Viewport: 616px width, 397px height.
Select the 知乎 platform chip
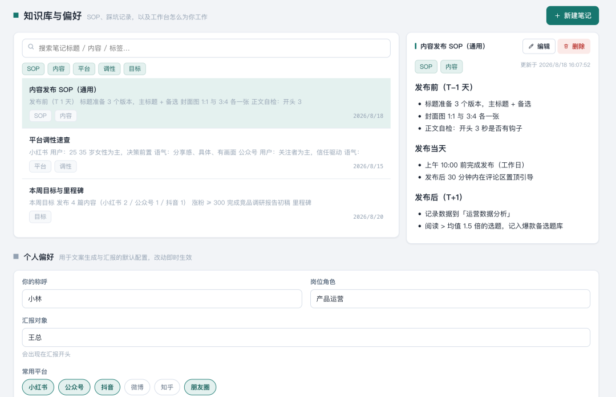(x=167, y=387)
